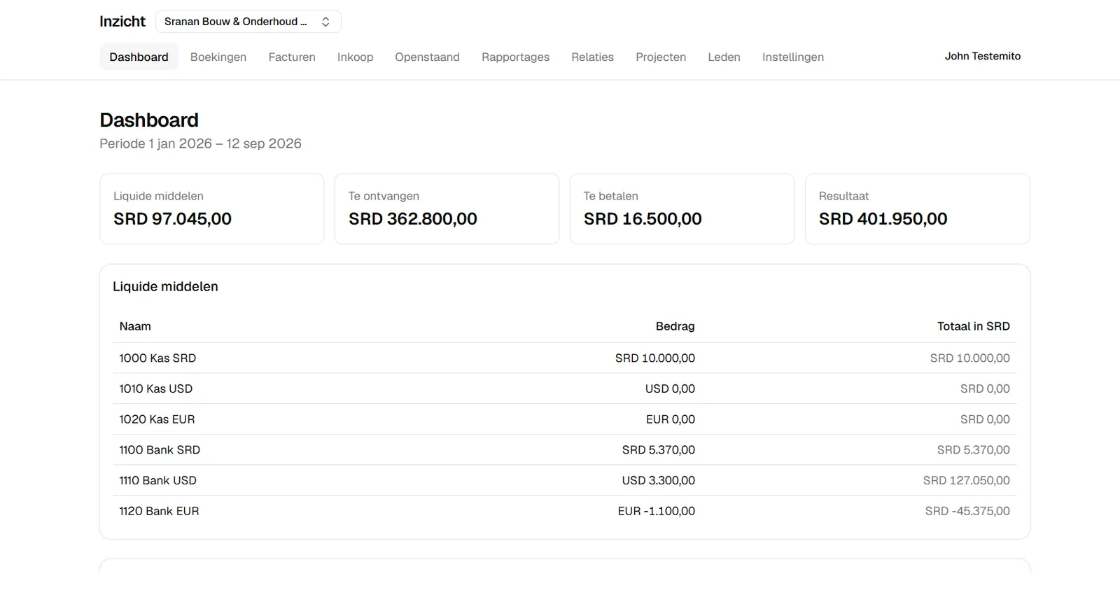This screenshot has height=595, width=1120.
Task: Select the 1110 Bank USD row name
Action: (x=157, y=481)
